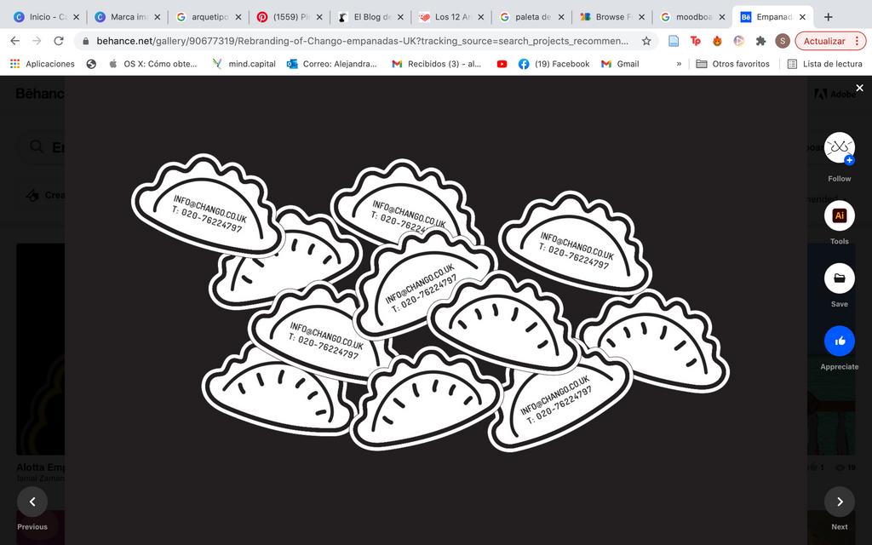Open the OS X: Cómo obte... bookmark
Screen dimensions: 872x545
coord(153,64)
